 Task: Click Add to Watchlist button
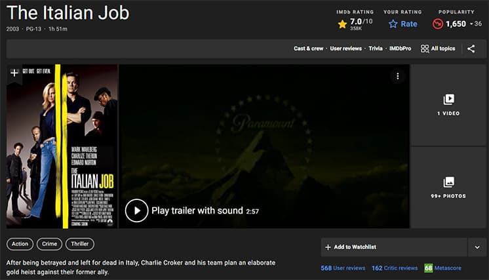[x=394, y=247]
